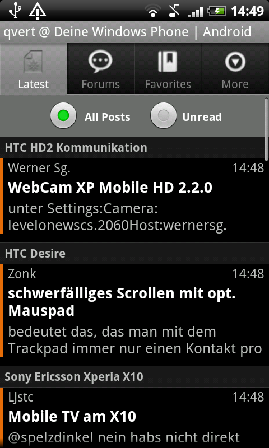Screen dimensions: 269x448
Task: Select the All Posts radio button
Action: point(63,116)
